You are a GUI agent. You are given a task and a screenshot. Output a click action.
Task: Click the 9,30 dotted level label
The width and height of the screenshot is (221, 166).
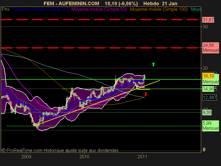(x=207, y=113)
